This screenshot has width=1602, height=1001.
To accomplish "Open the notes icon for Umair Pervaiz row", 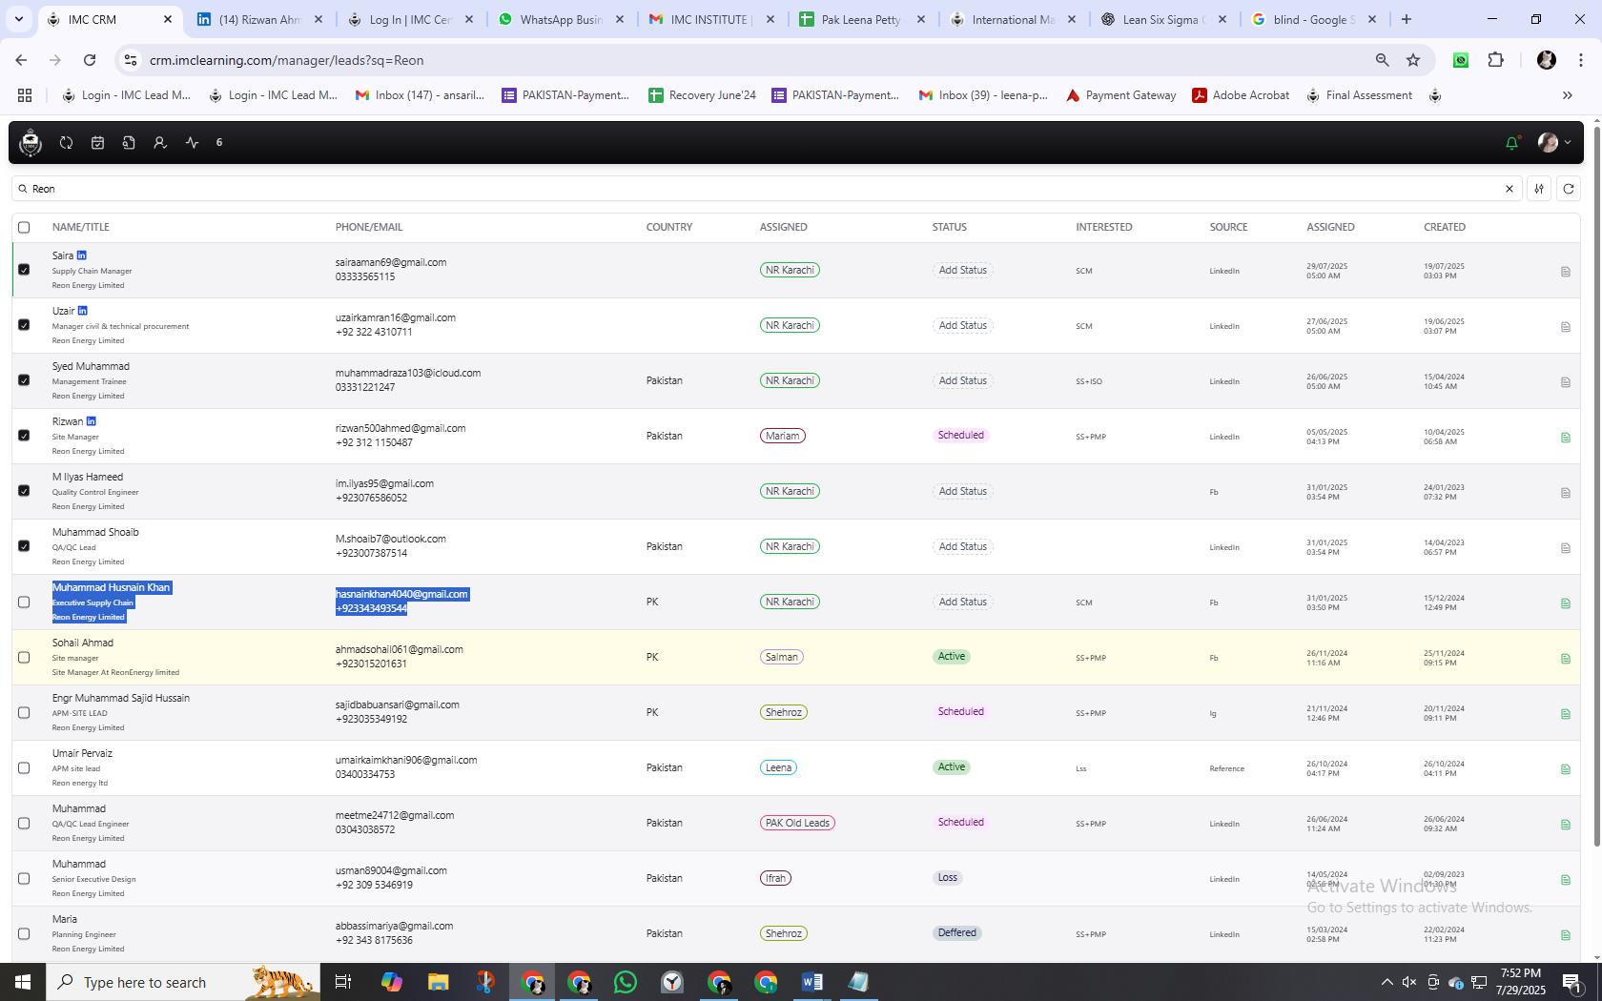I will click(1566, 769).
